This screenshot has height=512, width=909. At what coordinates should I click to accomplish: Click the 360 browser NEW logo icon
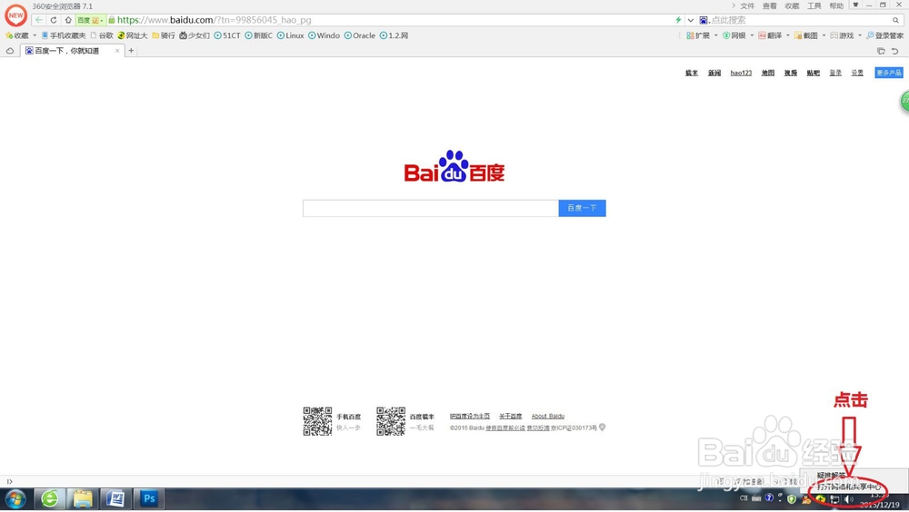(15, 15)
